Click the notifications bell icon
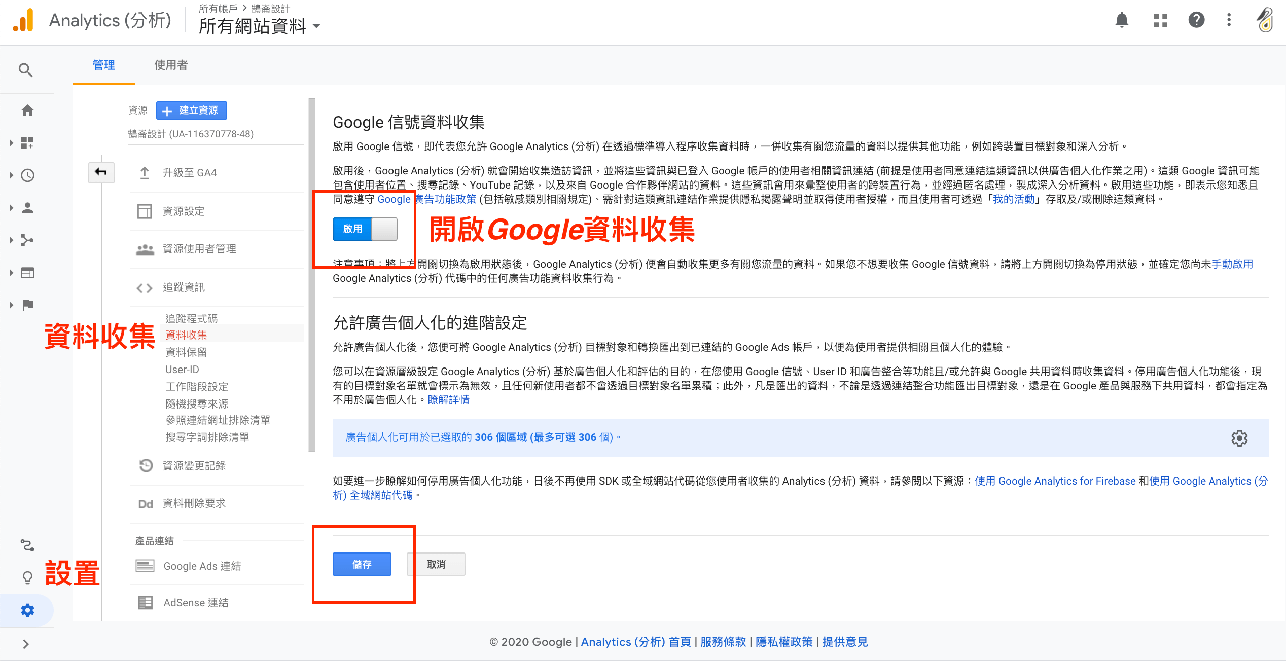 (1122, 20)
